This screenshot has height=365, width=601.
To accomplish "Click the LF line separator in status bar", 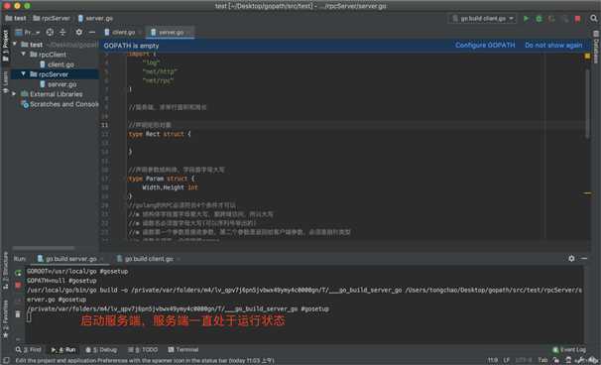I will coord(507,360).
